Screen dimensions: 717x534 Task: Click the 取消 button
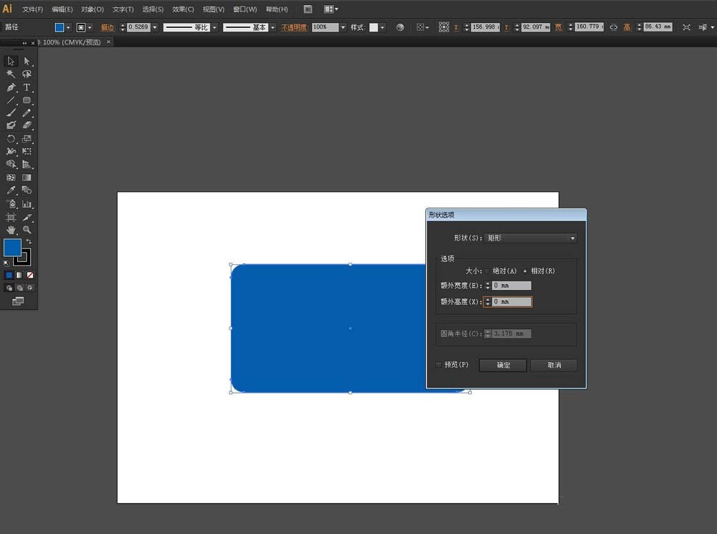click(554, 365)
